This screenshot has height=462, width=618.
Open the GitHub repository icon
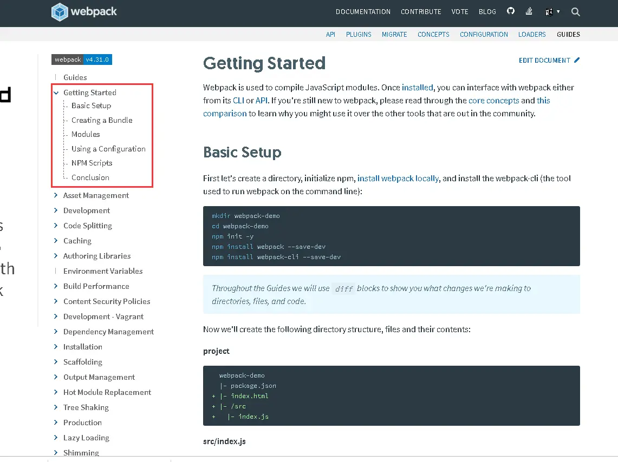[x=511, y=11]
